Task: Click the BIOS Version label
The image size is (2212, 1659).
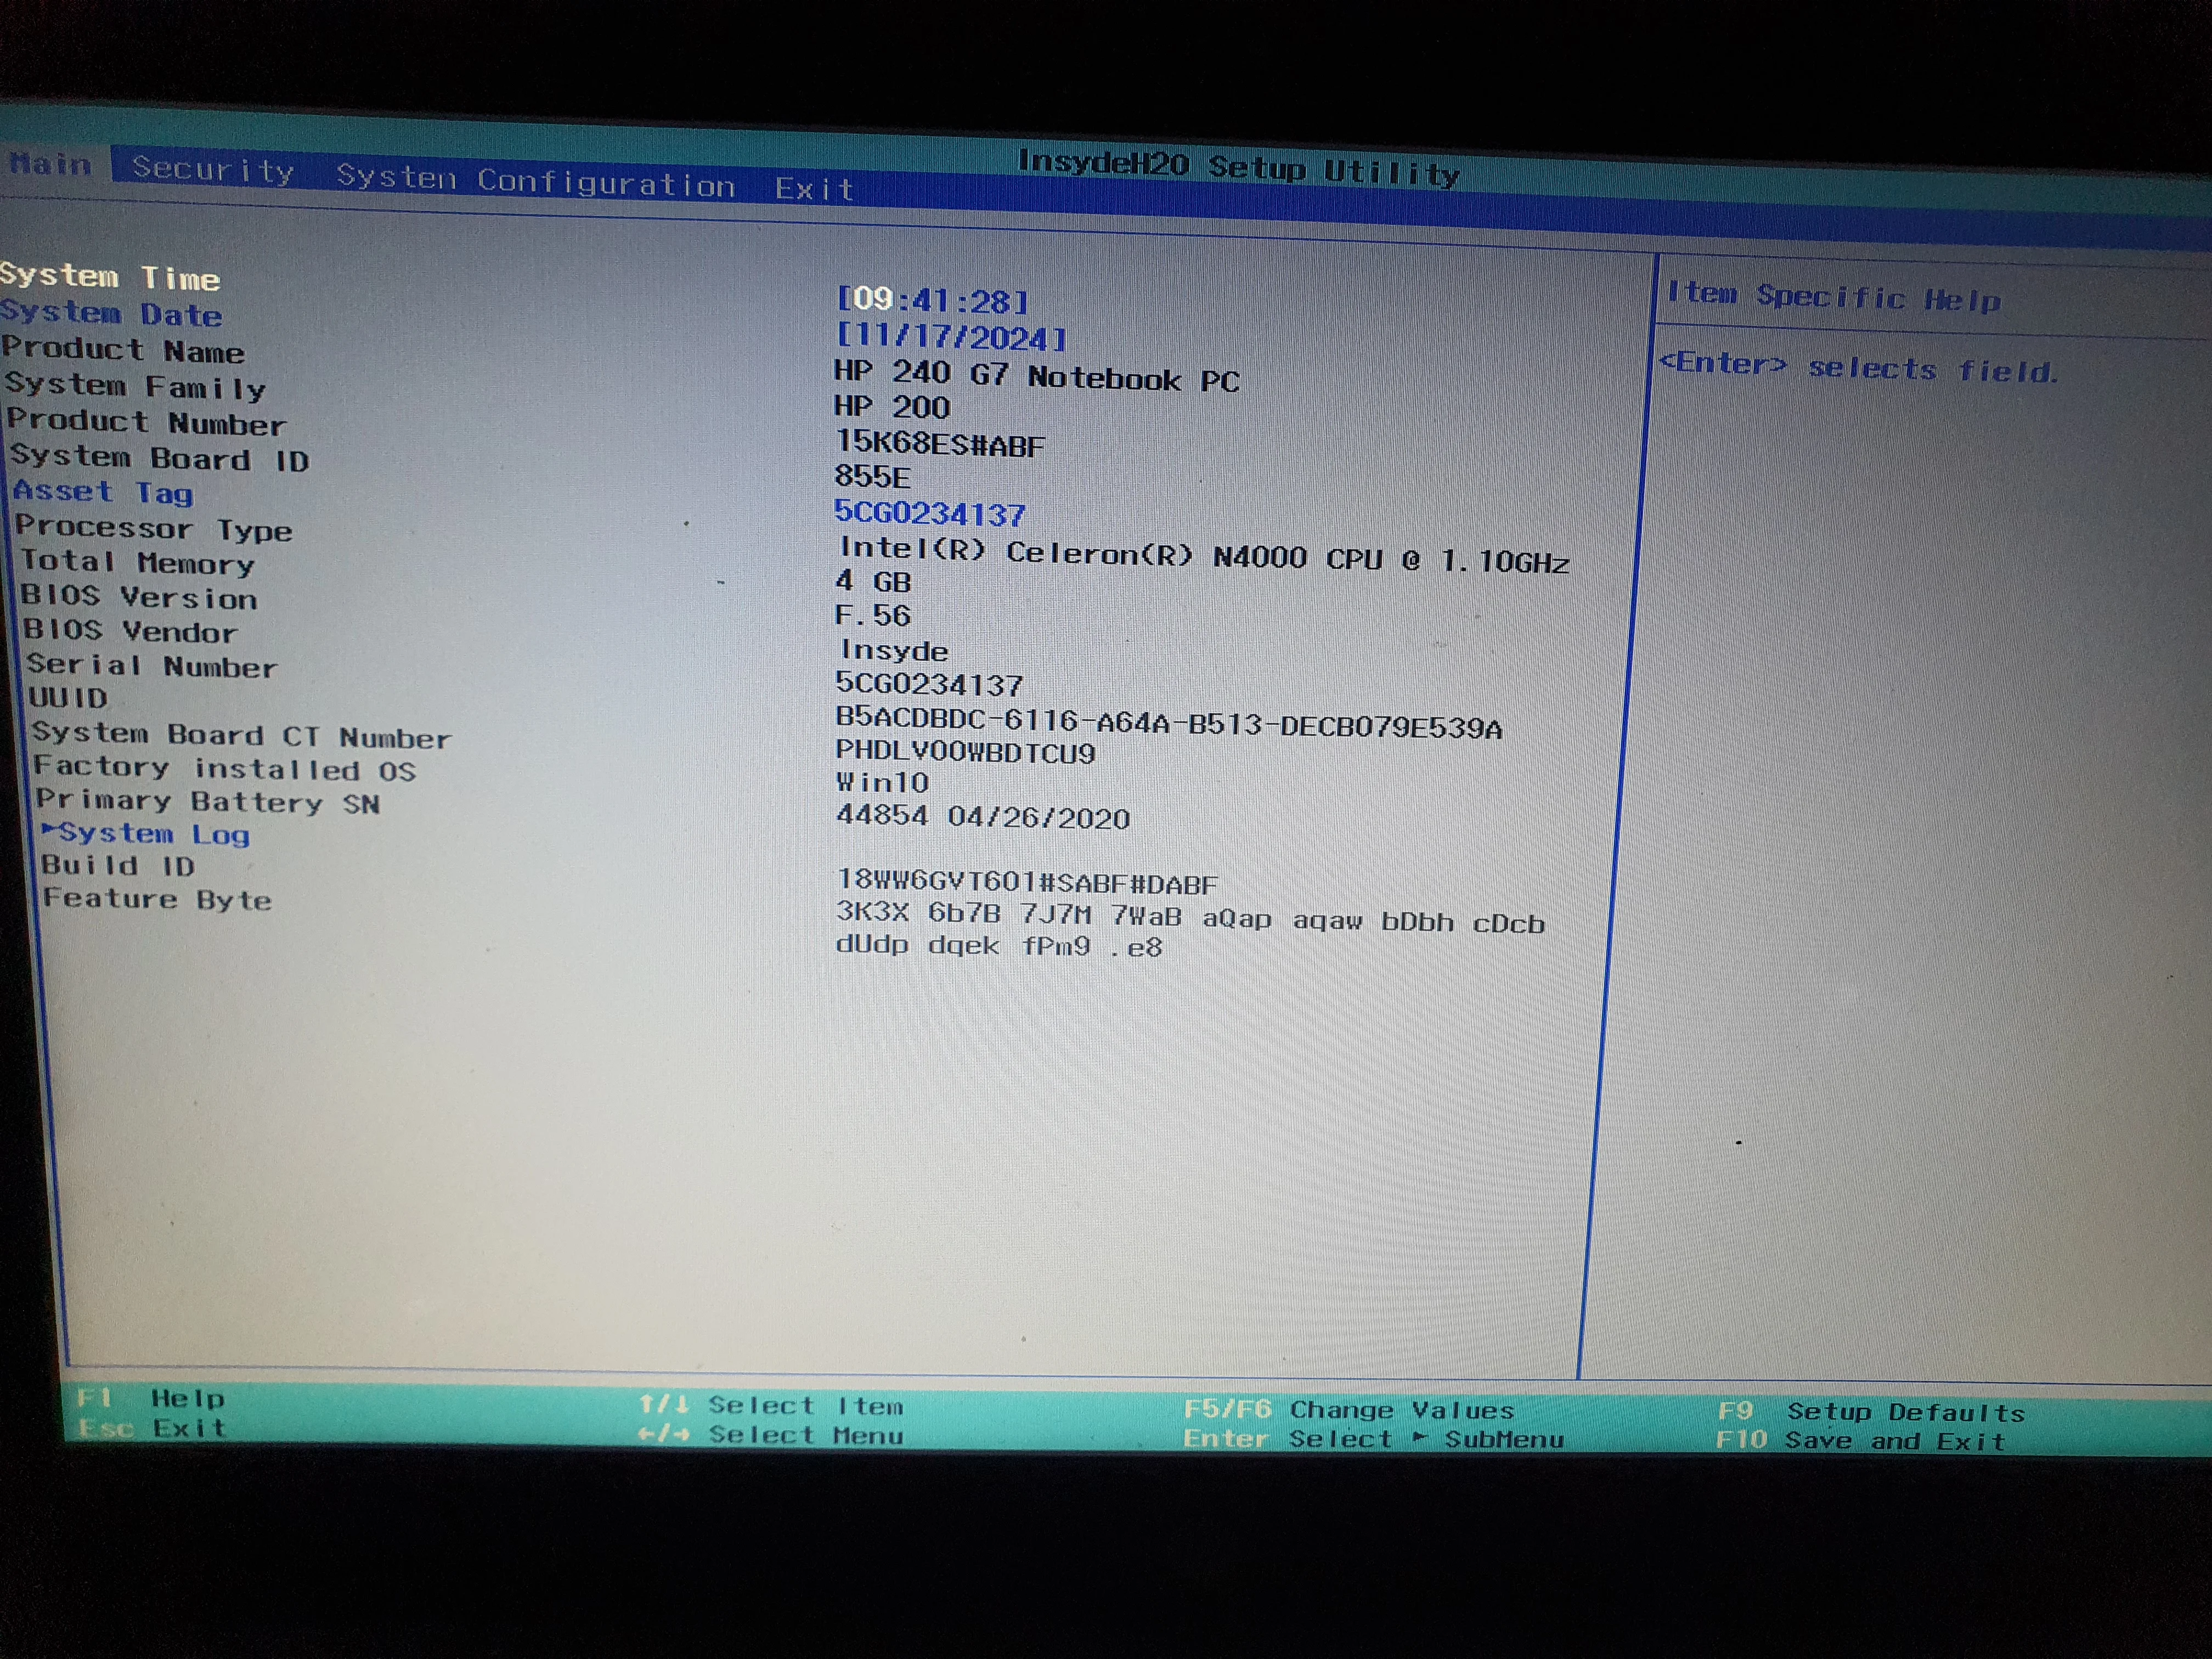Action: [x=140, y=597]
